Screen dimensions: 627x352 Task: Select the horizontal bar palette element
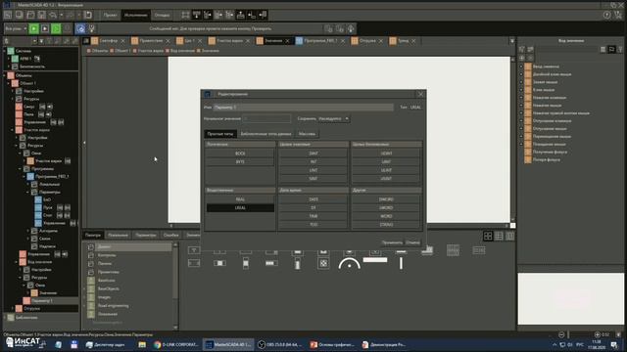point(375,260)
